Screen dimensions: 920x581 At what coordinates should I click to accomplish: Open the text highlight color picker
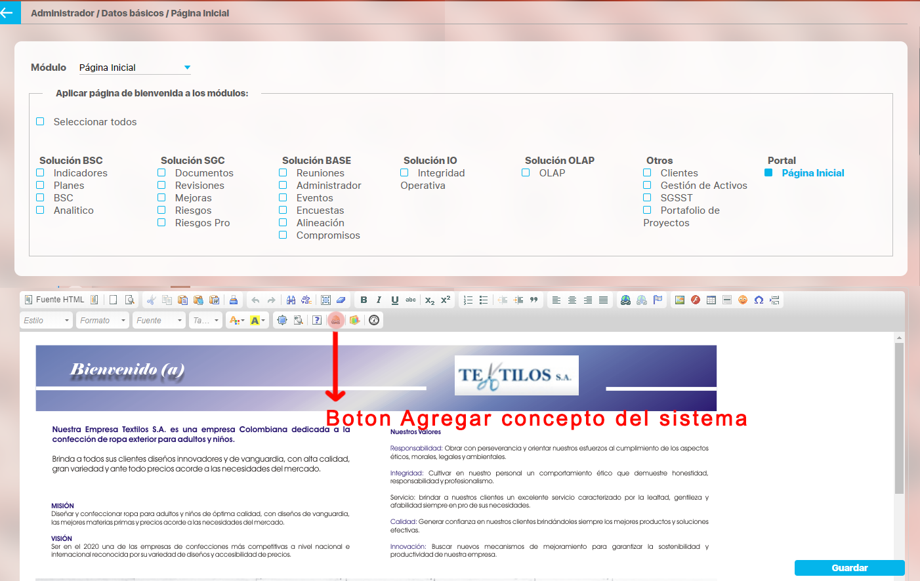click(x=258, y=320)
